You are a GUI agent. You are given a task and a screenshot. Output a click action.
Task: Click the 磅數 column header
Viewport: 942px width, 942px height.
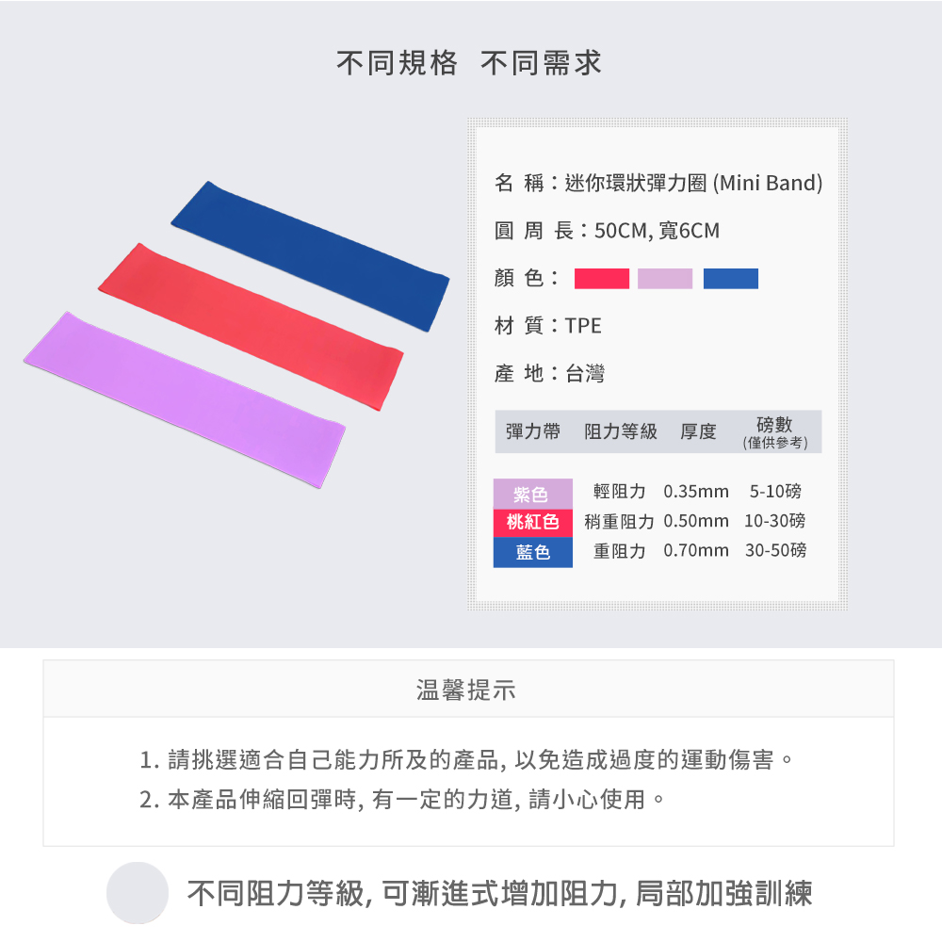tap(774, 431)
